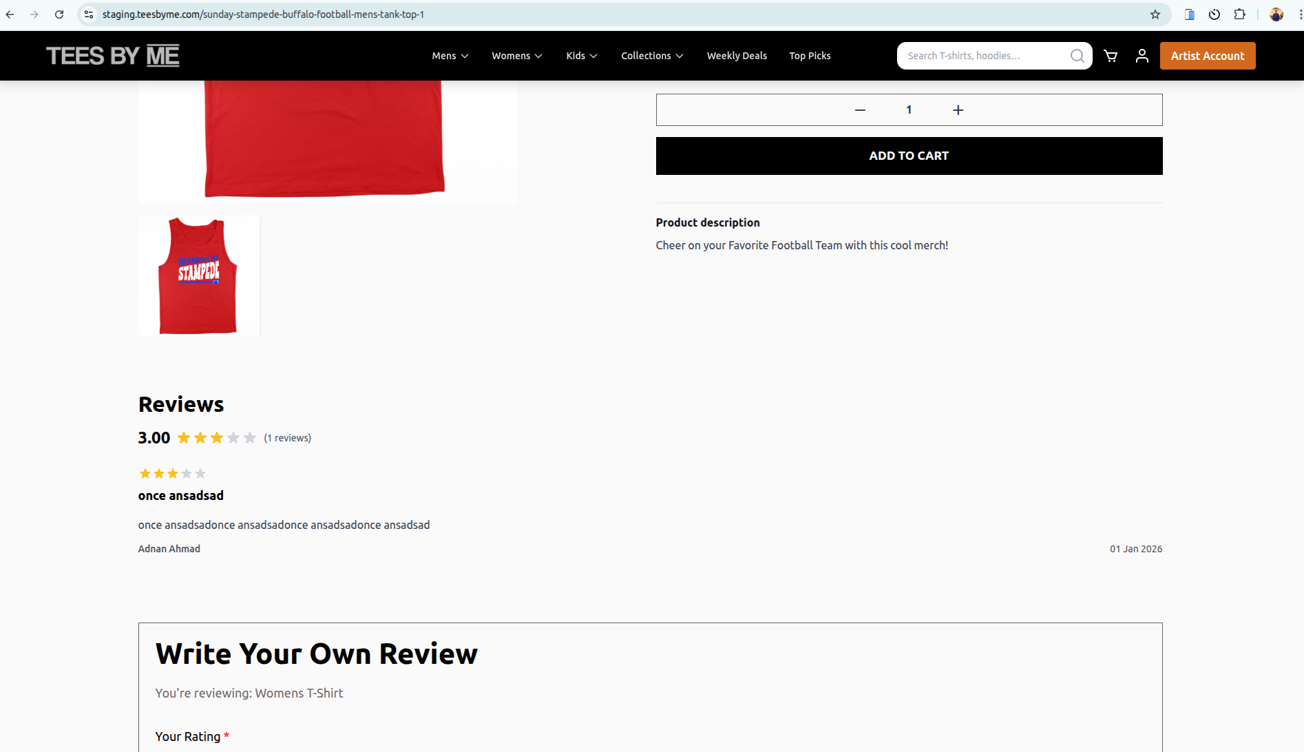Open the browser profile avatar
This screenshot has height=752, width=1304.
pos(1277,14)
